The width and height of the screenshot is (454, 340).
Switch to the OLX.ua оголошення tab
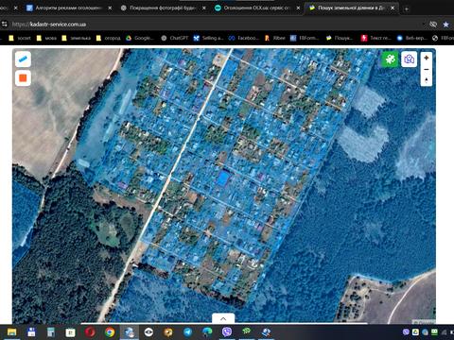[x=257, y=8]
